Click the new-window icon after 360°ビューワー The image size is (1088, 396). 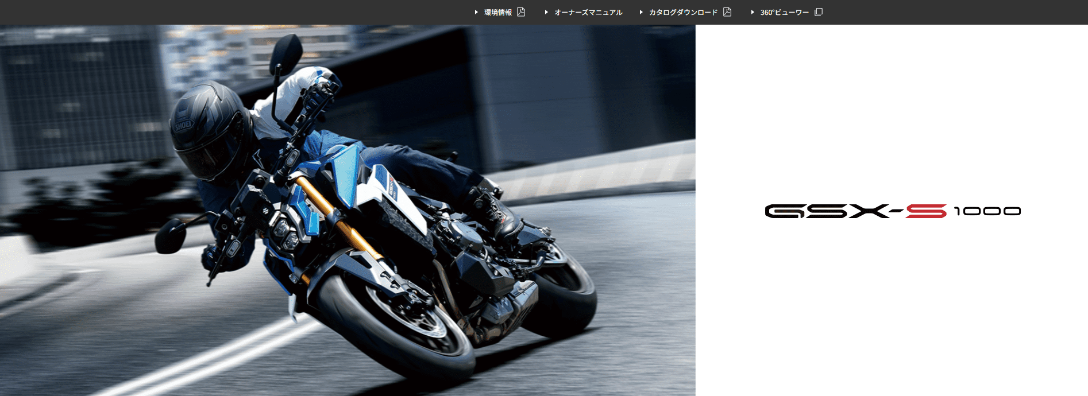point(819,12)
